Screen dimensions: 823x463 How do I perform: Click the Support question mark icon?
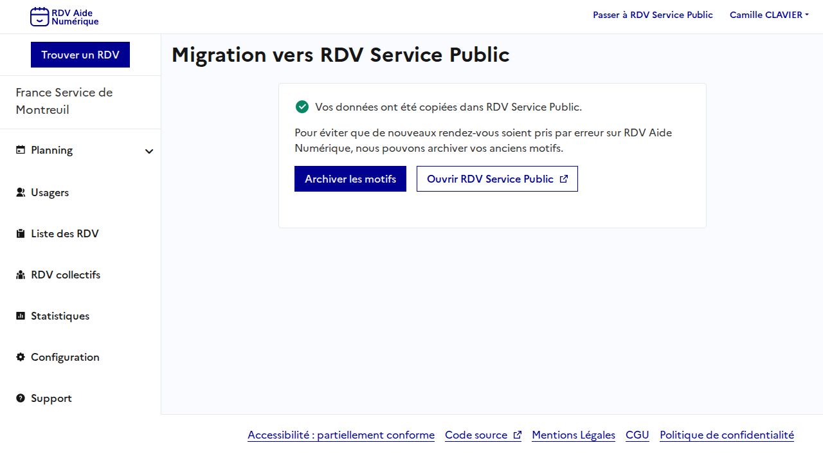(x=21, y=399)
